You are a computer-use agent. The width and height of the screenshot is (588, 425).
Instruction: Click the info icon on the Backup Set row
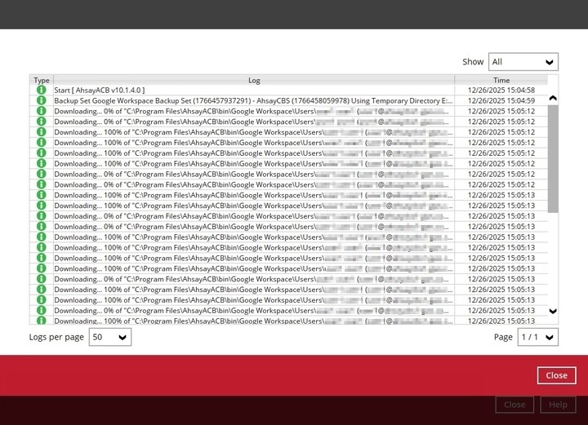coord(42,100)
